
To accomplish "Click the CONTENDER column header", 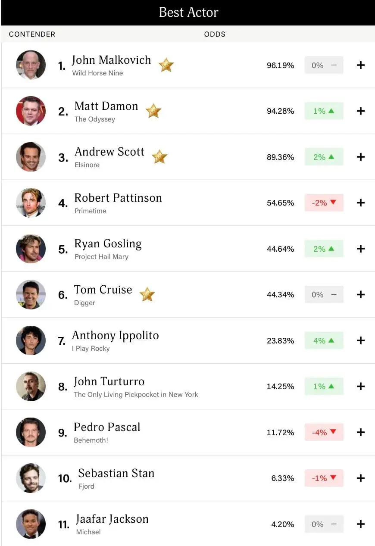I will pyautogui.click(x=32, y=34).
